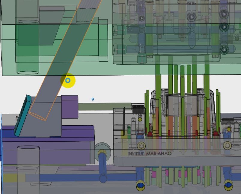Click the thin olive horizontal rod
Viewport: 241px width, 194px height.
(105, 106)
